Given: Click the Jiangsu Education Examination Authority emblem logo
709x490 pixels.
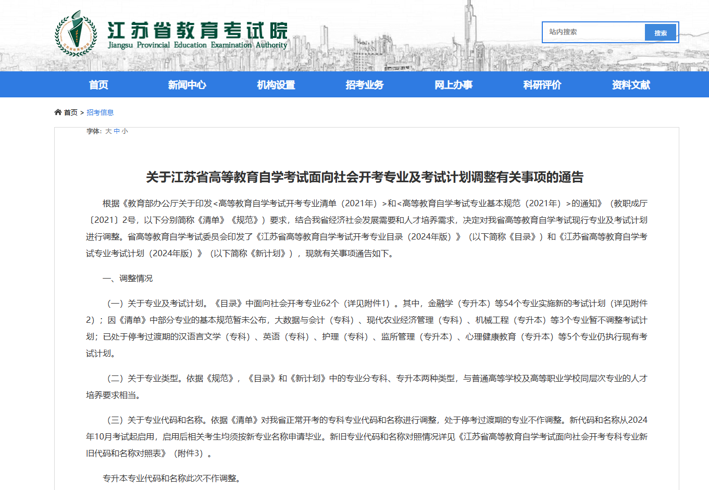Looking at the screenshot, I should [76, 33].
